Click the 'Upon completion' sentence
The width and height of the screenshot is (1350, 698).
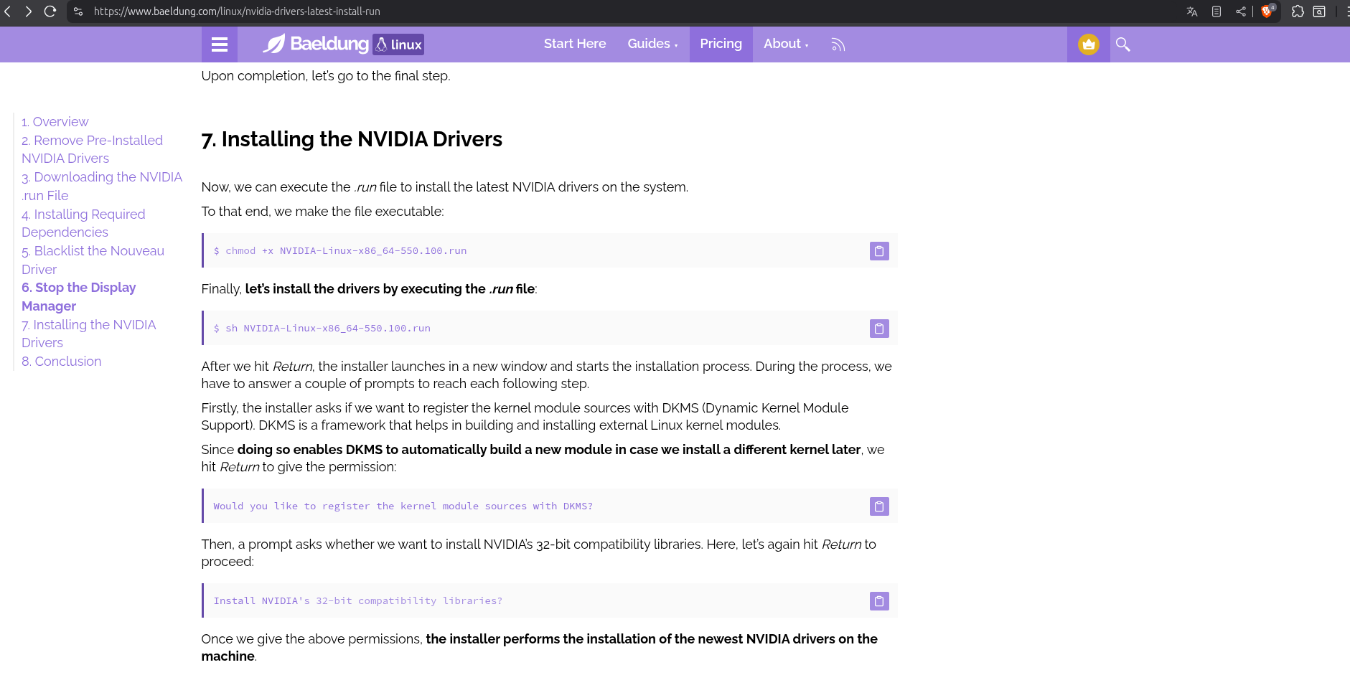(326, 76)
